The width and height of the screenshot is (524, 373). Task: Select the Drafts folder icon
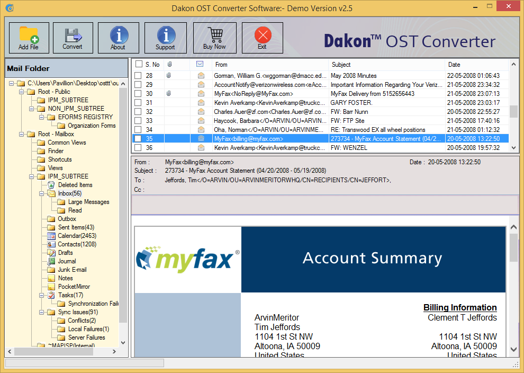[51, 253]
